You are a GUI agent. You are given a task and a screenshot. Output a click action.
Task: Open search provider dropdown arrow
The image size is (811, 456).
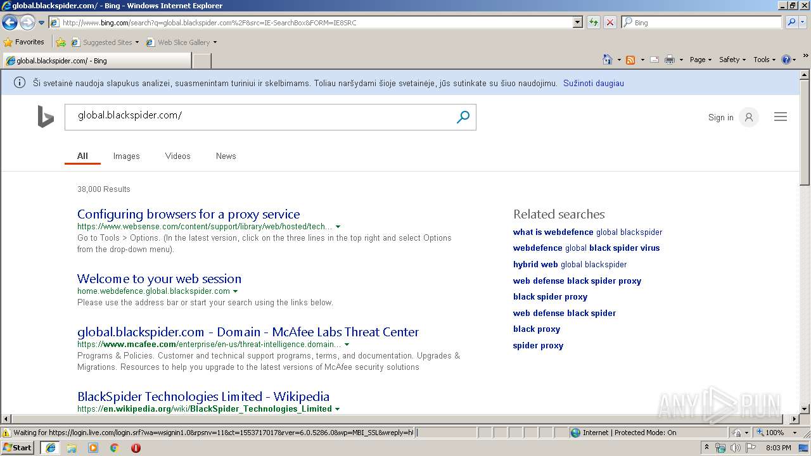(x=803, y=22)
